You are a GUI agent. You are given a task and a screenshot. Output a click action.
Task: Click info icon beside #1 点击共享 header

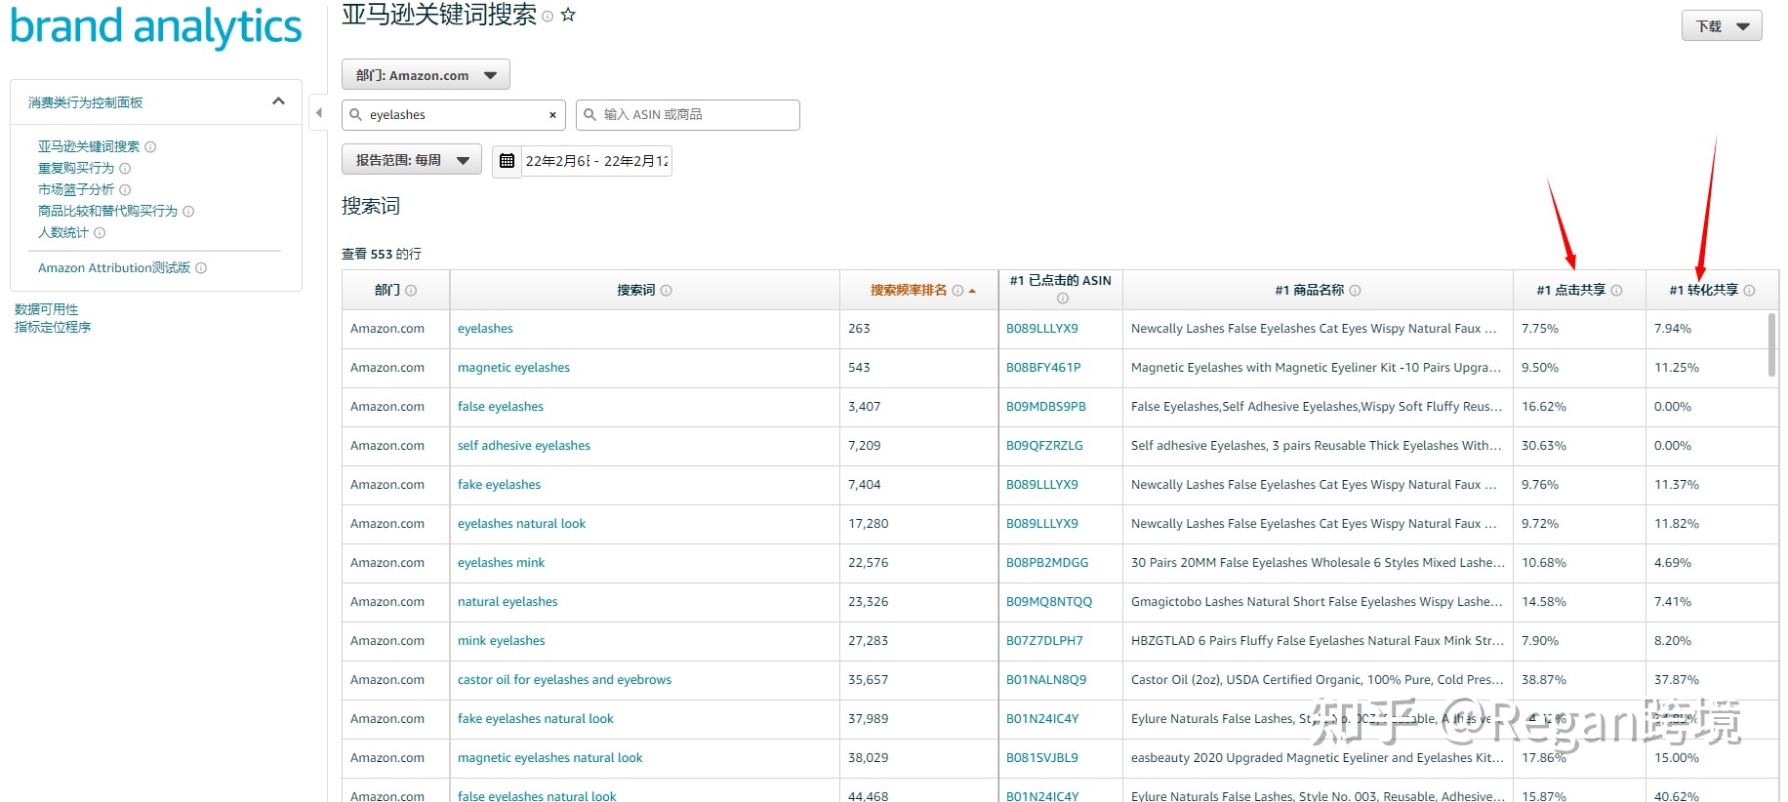click(x=1616, y=291)
